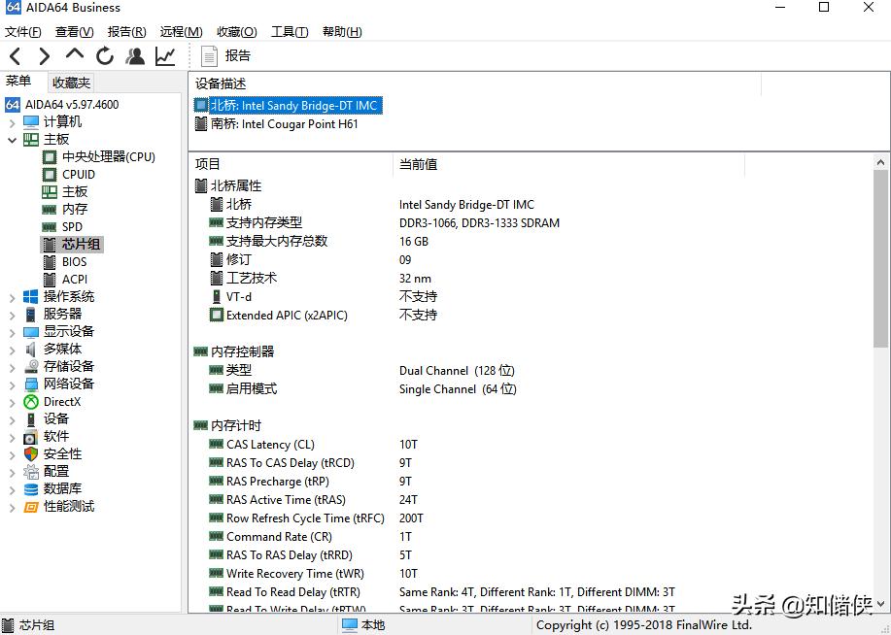Viewport: 891px width, 635px height.
Task: Switch to the 收藏夹 tab
Action: (x=69, y=81)
